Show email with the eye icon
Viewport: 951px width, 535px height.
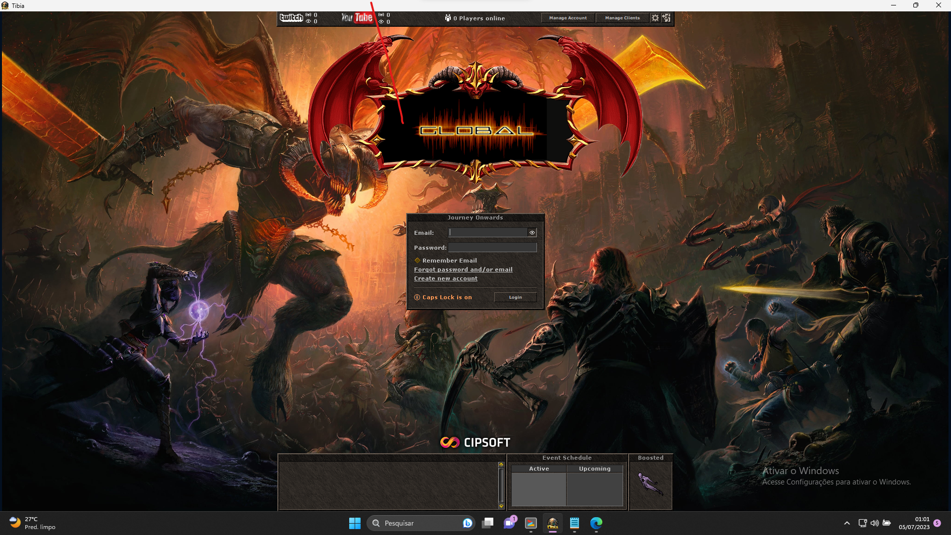pos(532,232)
